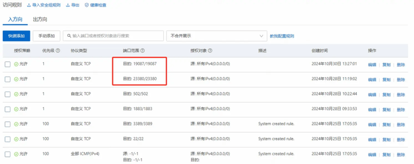The height and width of the screenshot is (164, 414).
Task: Delete the ICMP(IPv4) rule
Action: (401, 154)
